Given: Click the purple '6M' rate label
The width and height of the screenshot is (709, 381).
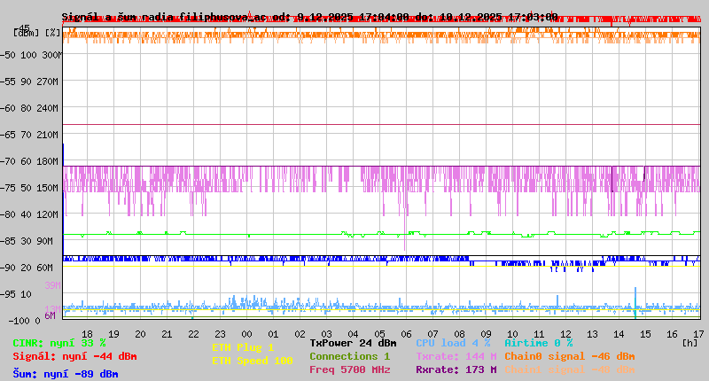Looking at the screenshot, I should click(50, 315).
